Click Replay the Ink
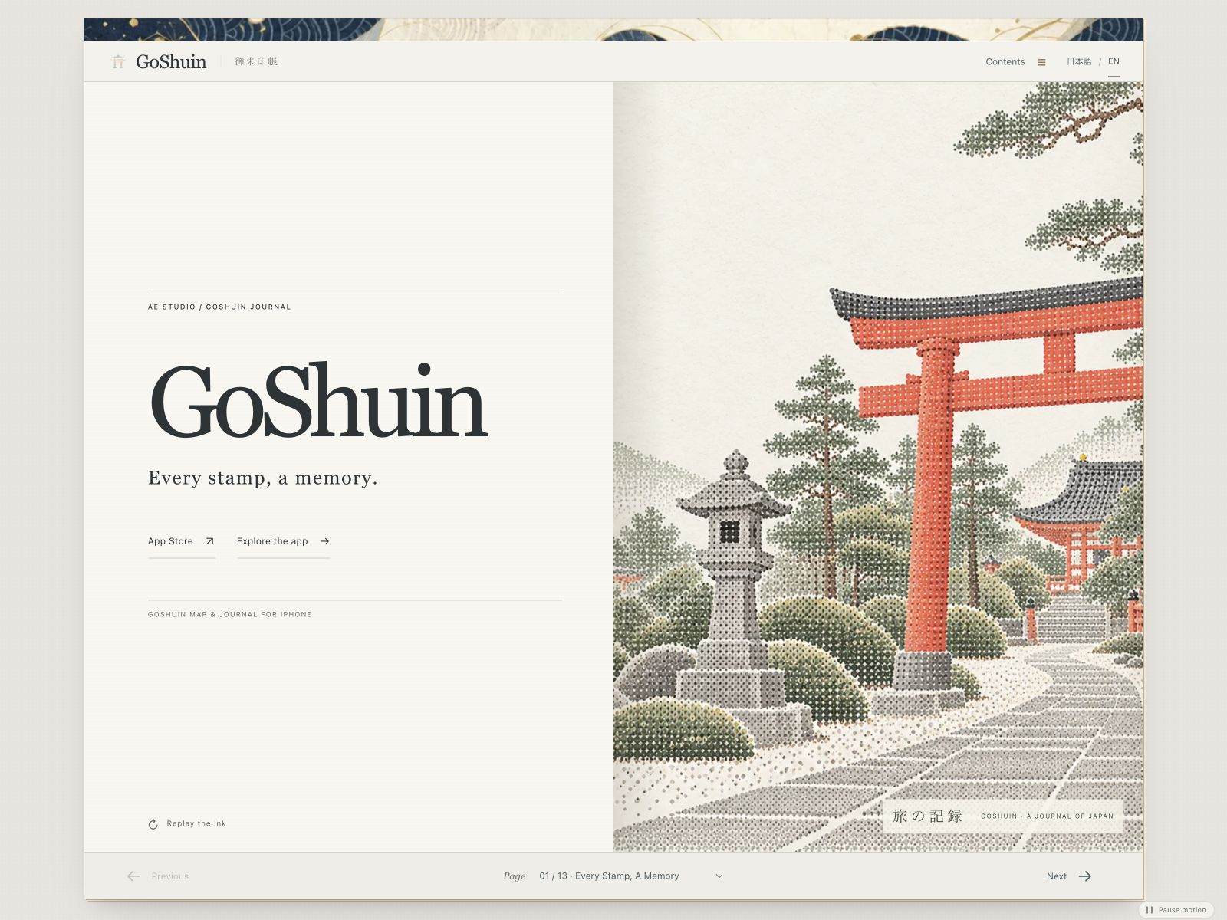 (187, 824)
